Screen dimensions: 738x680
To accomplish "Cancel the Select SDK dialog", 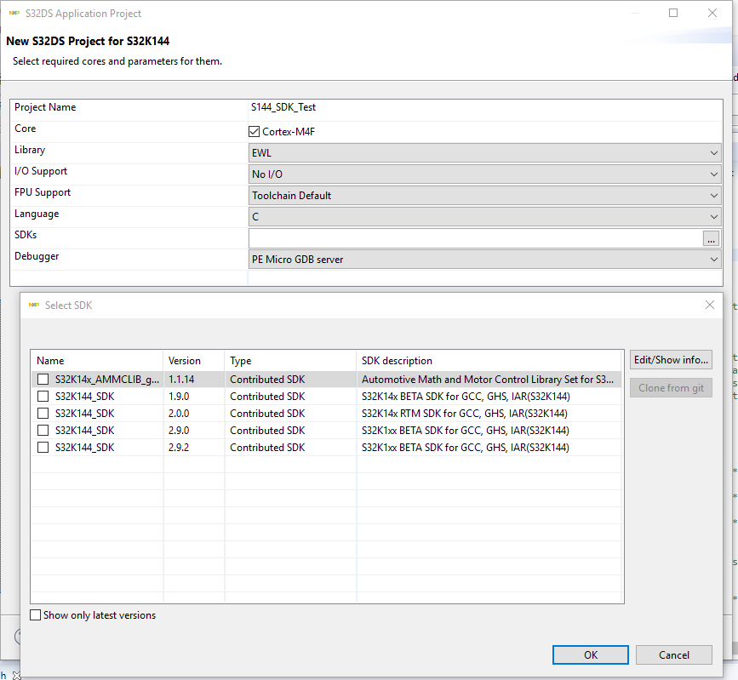I will 674,655.
